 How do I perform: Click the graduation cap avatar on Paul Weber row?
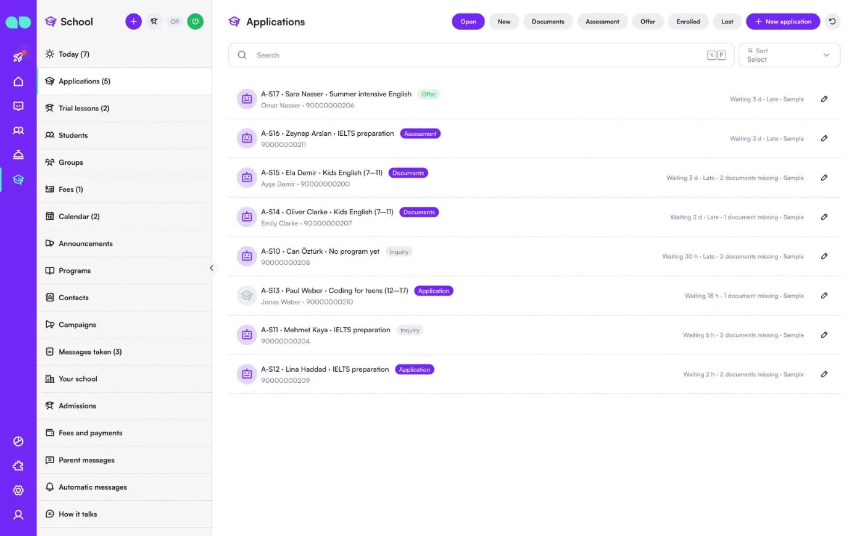(247, 296)
